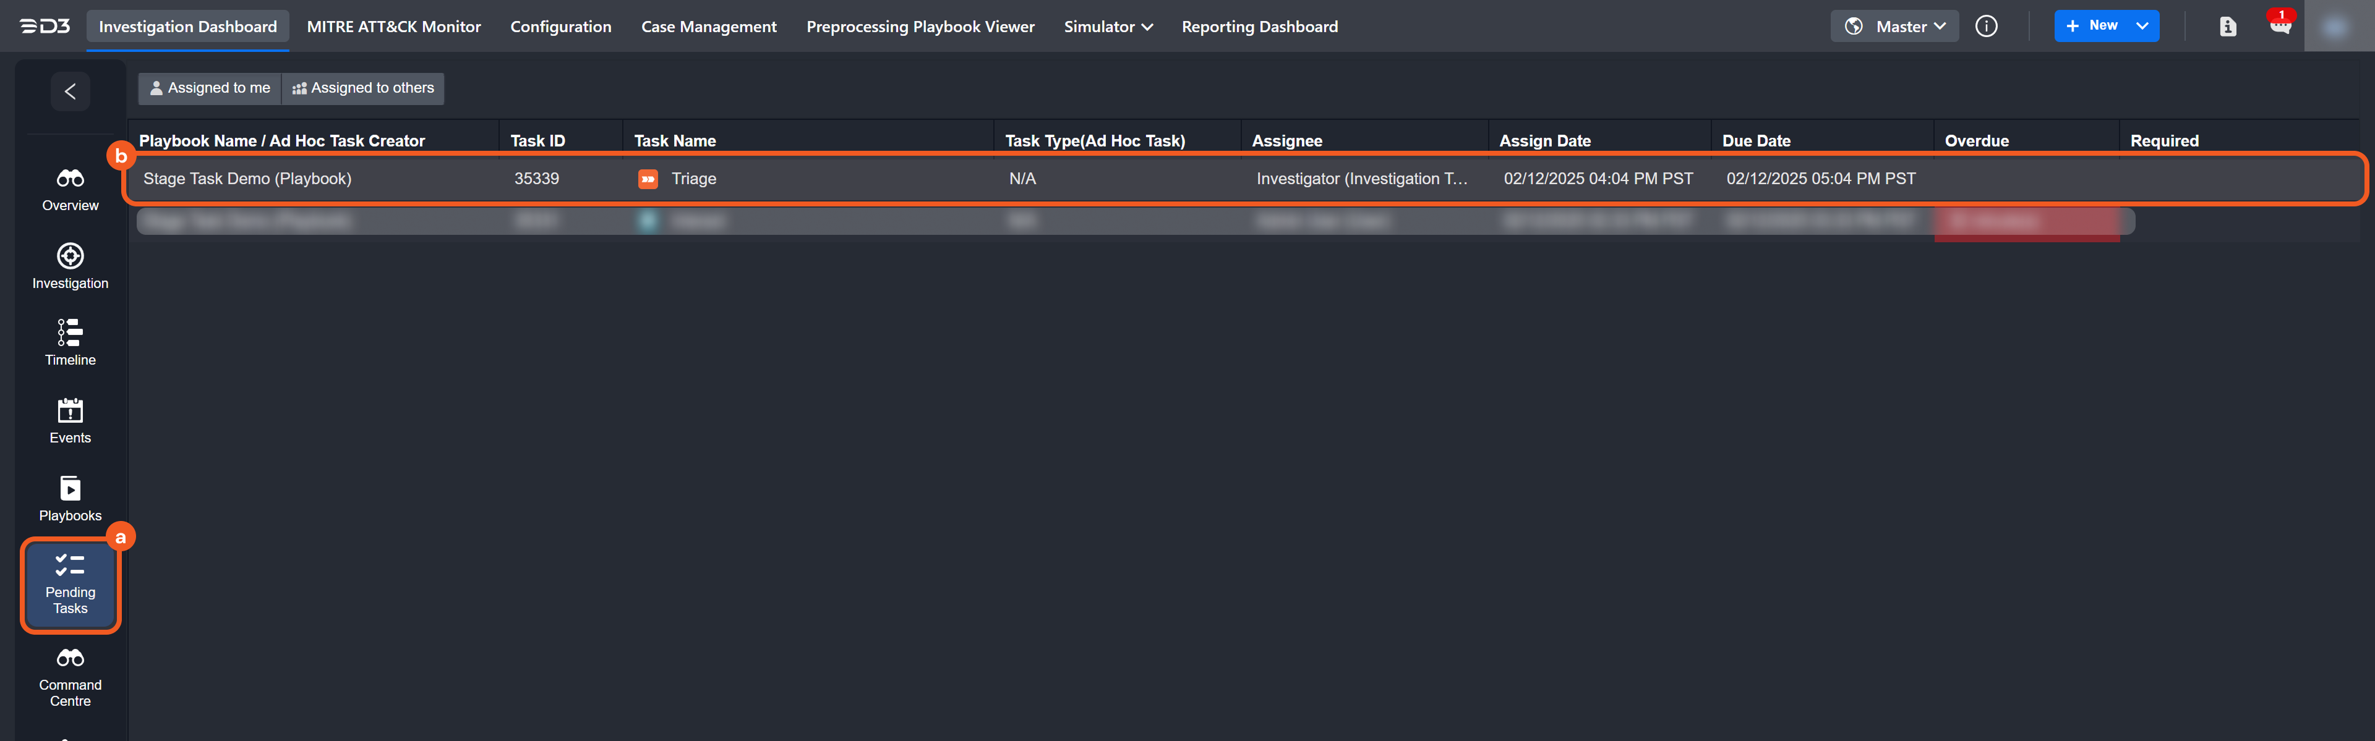Open the Events sidebar icon
This screenshot has height=741, width=2375.
tap(70, 420)
